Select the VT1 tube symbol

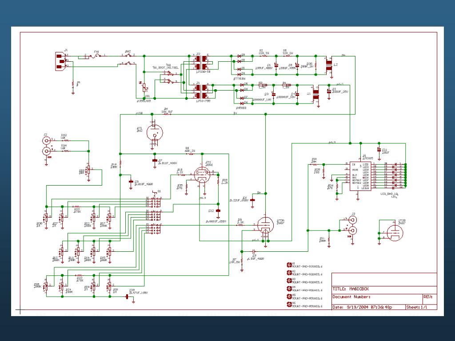coord(154,133)
